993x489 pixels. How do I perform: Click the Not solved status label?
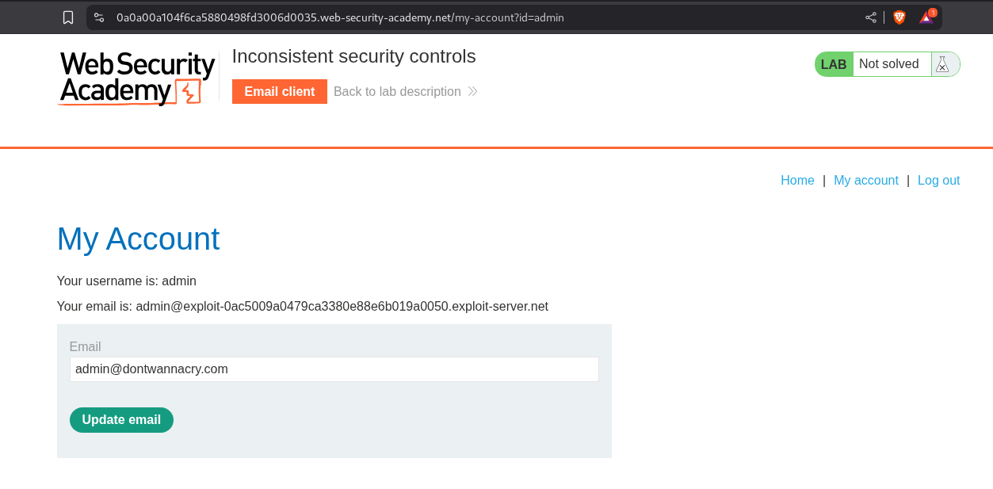click(888, 64)
